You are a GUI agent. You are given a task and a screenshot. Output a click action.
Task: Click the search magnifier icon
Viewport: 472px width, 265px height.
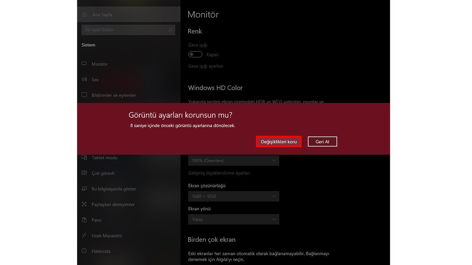(170, 30)
